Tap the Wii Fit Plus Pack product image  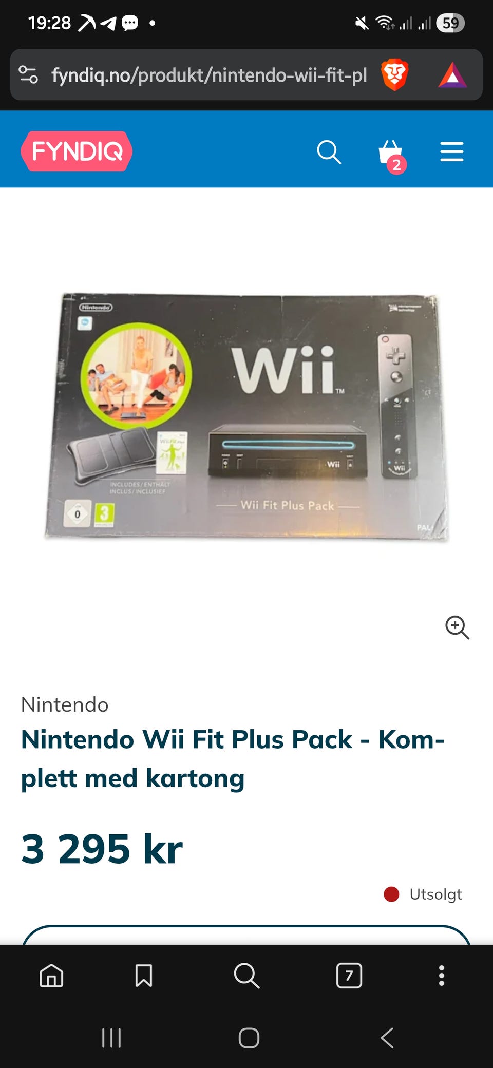click(x=246, y=417)
